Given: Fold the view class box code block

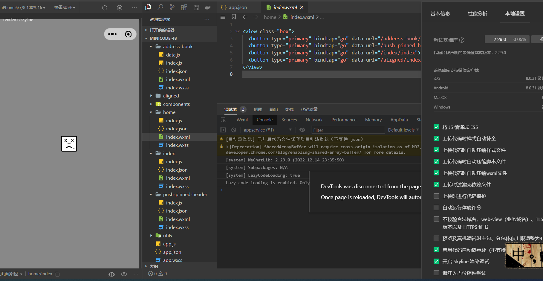Looking at the screenshot, I should (x=238, y=31).
